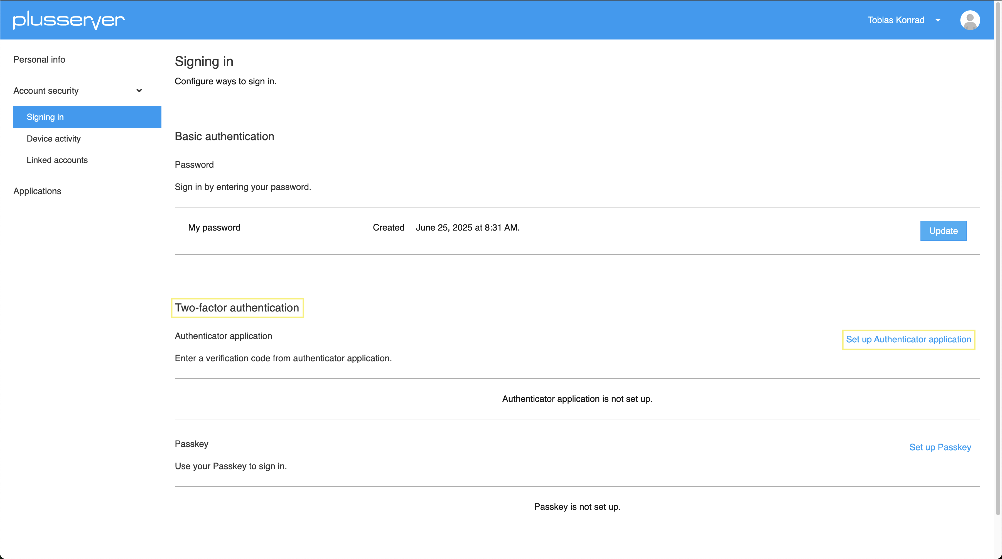Select the My password entry
Image resolution: width=1002 pixels, height=559 pixels.
point(214,227)
